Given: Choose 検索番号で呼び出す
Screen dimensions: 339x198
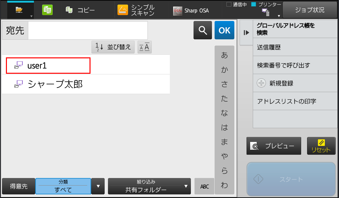Looking at the screenshot, I should tap(295, 65).
